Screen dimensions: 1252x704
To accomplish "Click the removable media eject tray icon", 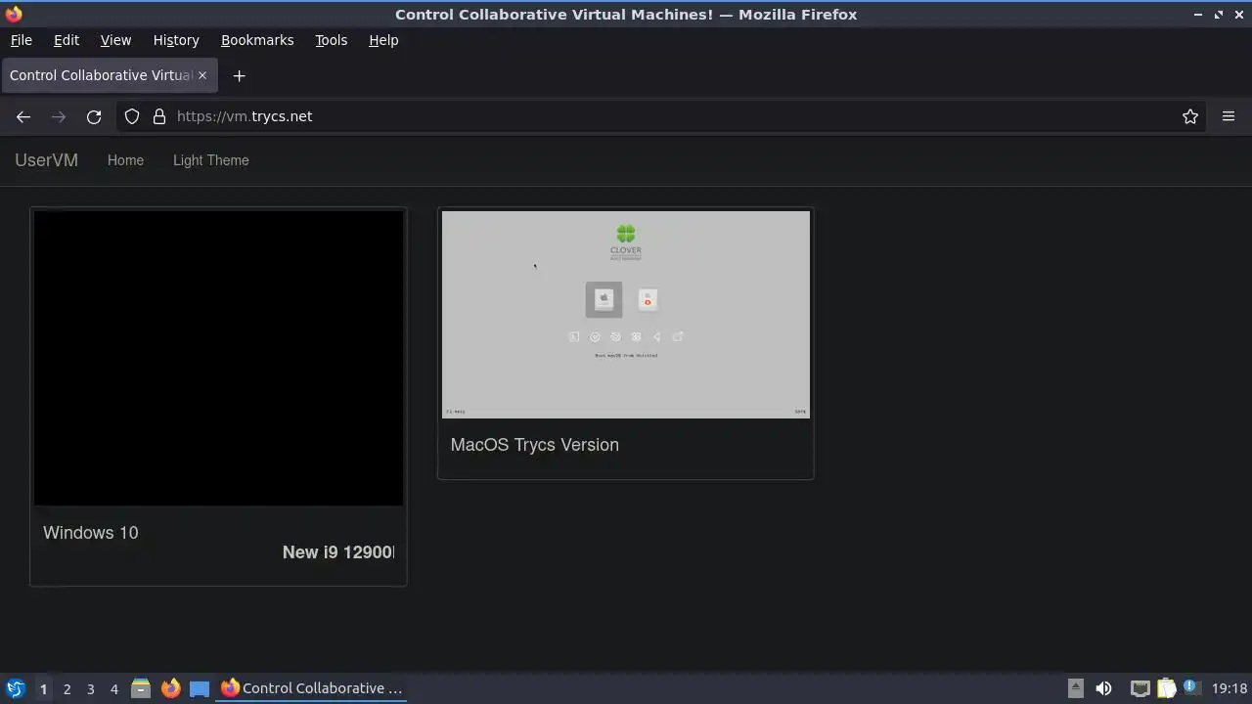I will 1075,688.
